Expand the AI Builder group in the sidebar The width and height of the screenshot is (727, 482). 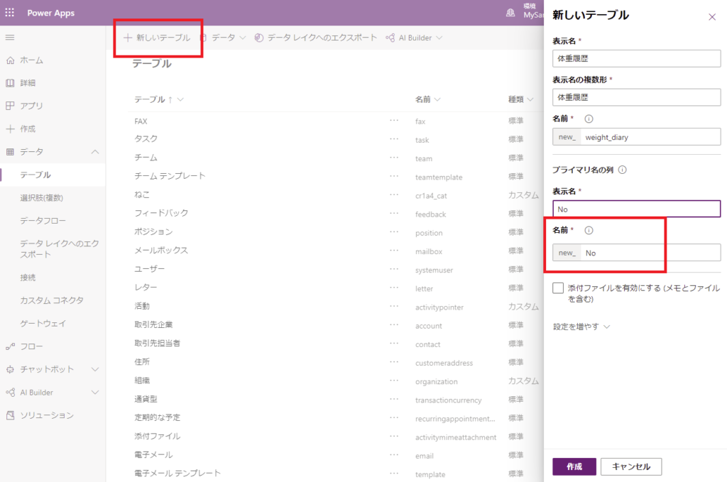coord(95,392)
